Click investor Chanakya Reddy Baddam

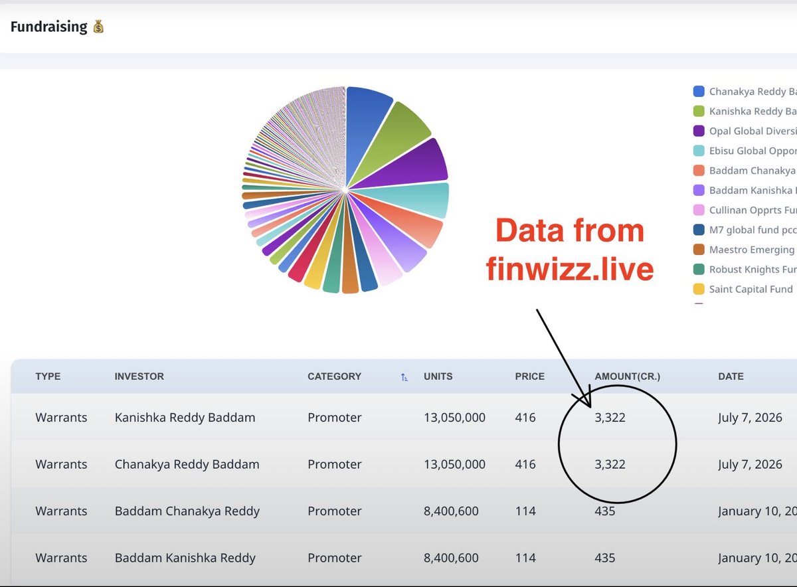187,464
